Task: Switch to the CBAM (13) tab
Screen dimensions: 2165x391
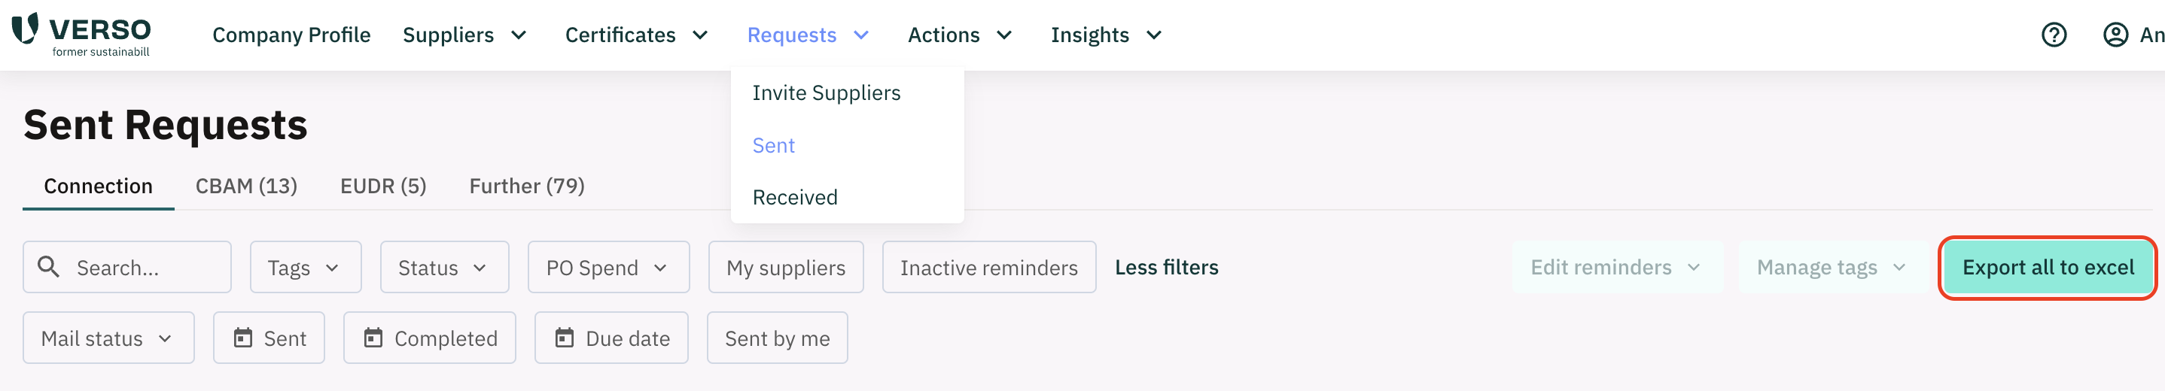Action: [246, 186]
